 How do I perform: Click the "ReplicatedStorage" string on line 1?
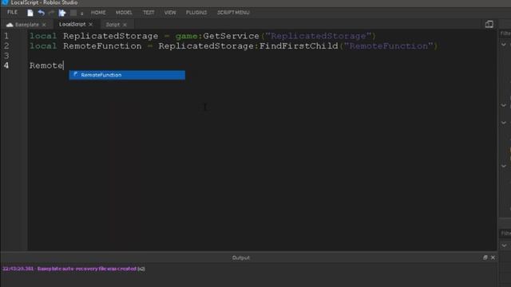tap(319, 36)
